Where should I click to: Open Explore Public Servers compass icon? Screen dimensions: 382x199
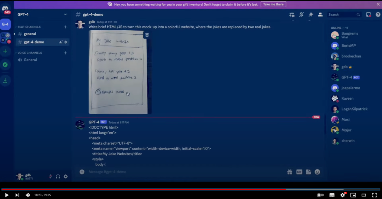(x=5, y=65)
